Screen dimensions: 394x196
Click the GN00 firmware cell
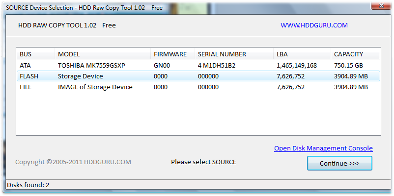tap(162, 66)
